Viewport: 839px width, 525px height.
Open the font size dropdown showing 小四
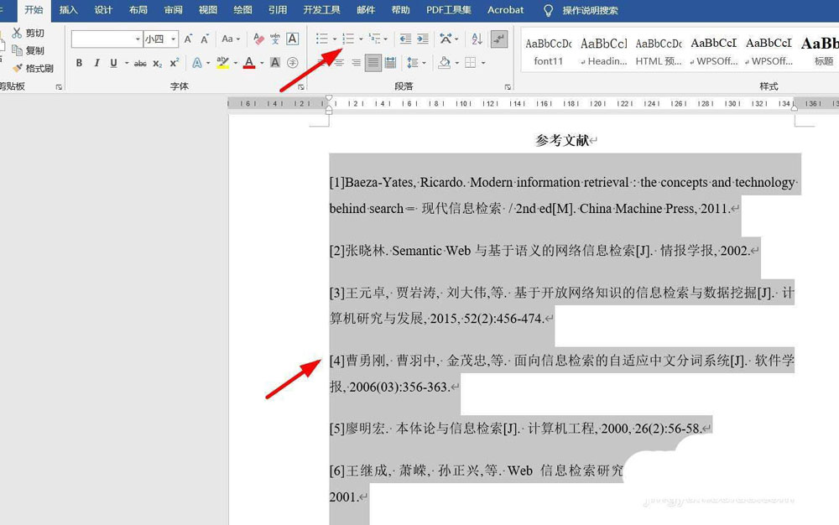pos(173,39)
